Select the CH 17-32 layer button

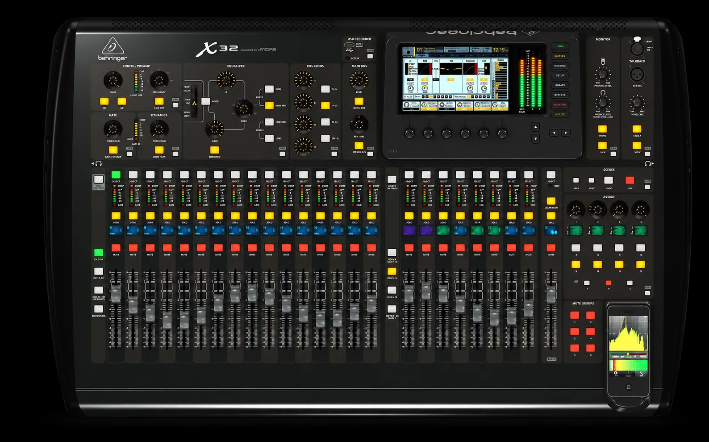99,271
